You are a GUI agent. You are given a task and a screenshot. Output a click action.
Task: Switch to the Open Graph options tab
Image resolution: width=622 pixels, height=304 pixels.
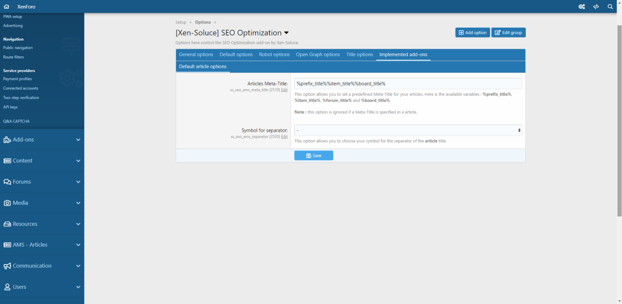tap(318, 54)
